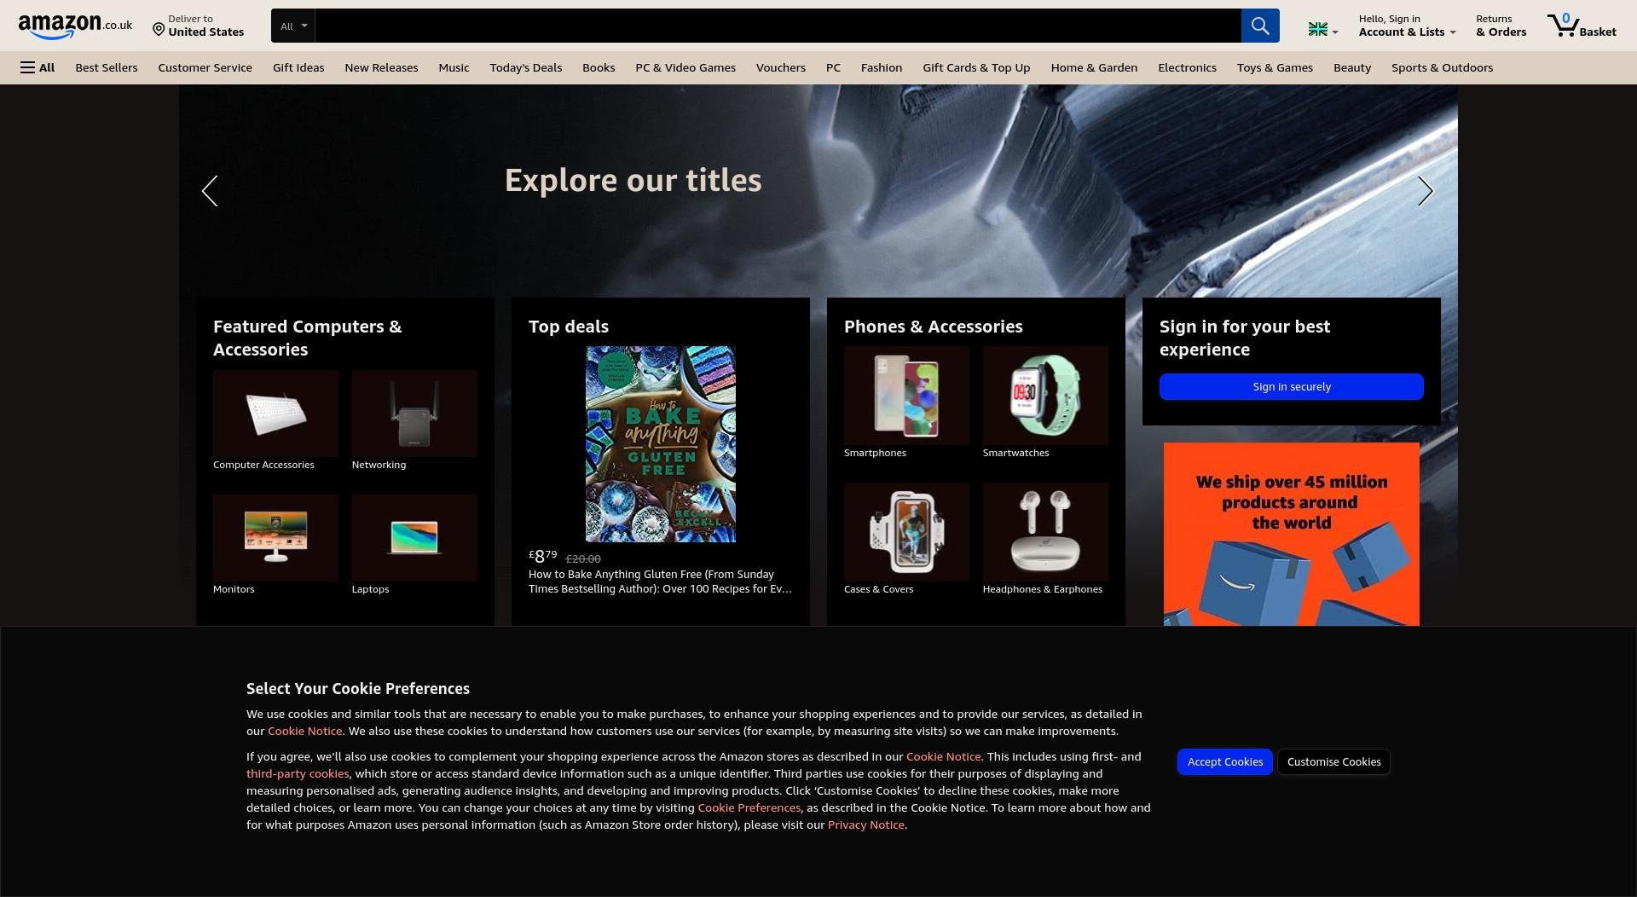Open Vouchers page

pos(780,67)
